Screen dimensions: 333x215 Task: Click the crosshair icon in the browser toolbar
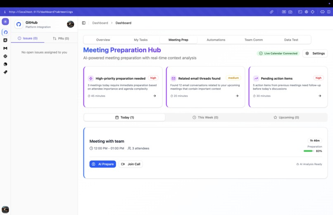313,12
